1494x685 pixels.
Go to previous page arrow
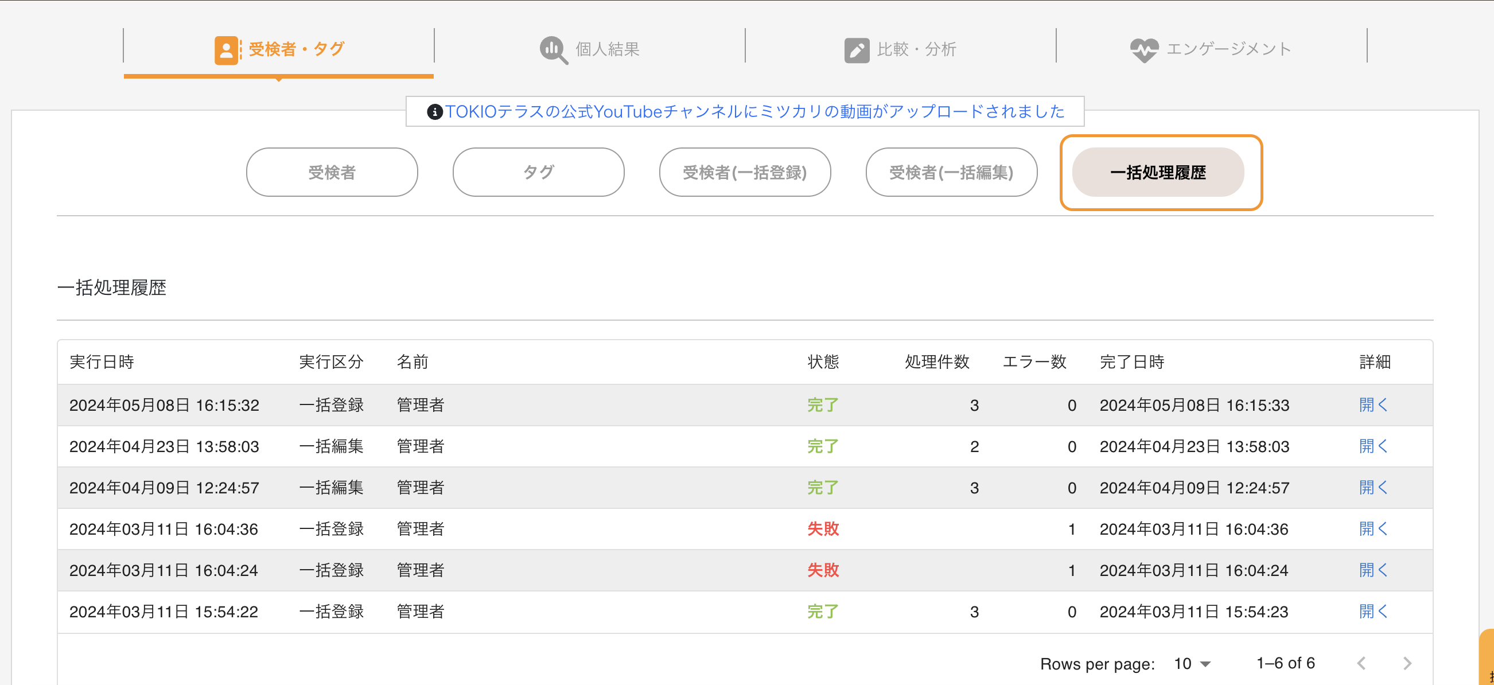coord(1361,663)
